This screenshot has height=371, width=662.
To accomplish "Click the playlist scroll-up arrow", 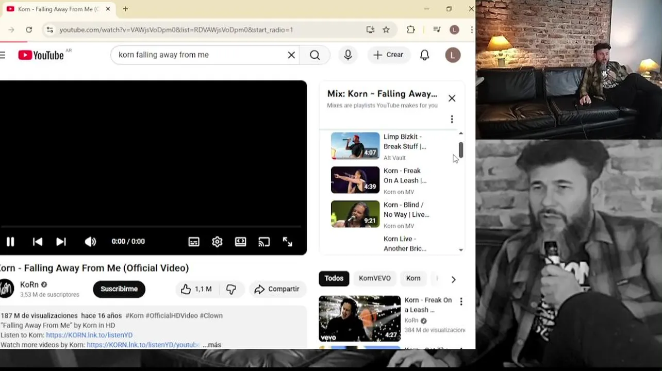I will (461, 134).
